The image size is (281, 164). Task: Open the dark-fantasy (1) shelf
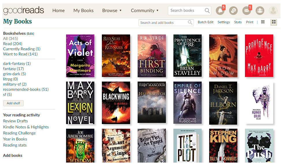click(x=17, y=63)
